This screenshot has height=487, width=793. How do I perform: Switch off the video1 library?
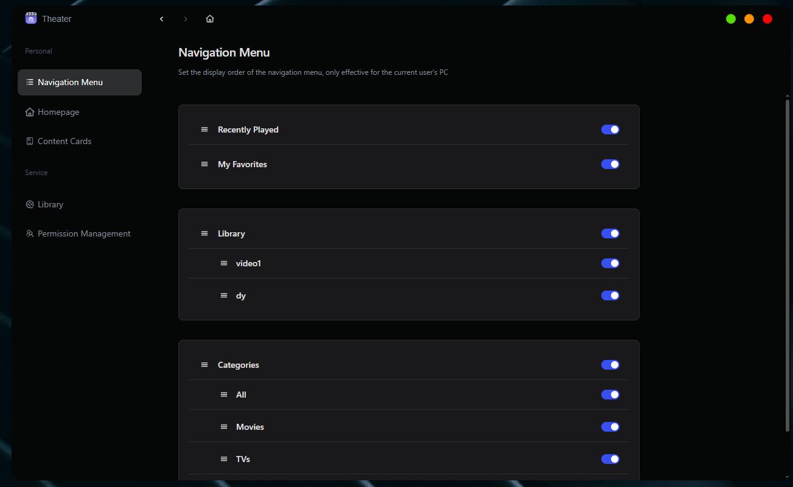[610, 263]
